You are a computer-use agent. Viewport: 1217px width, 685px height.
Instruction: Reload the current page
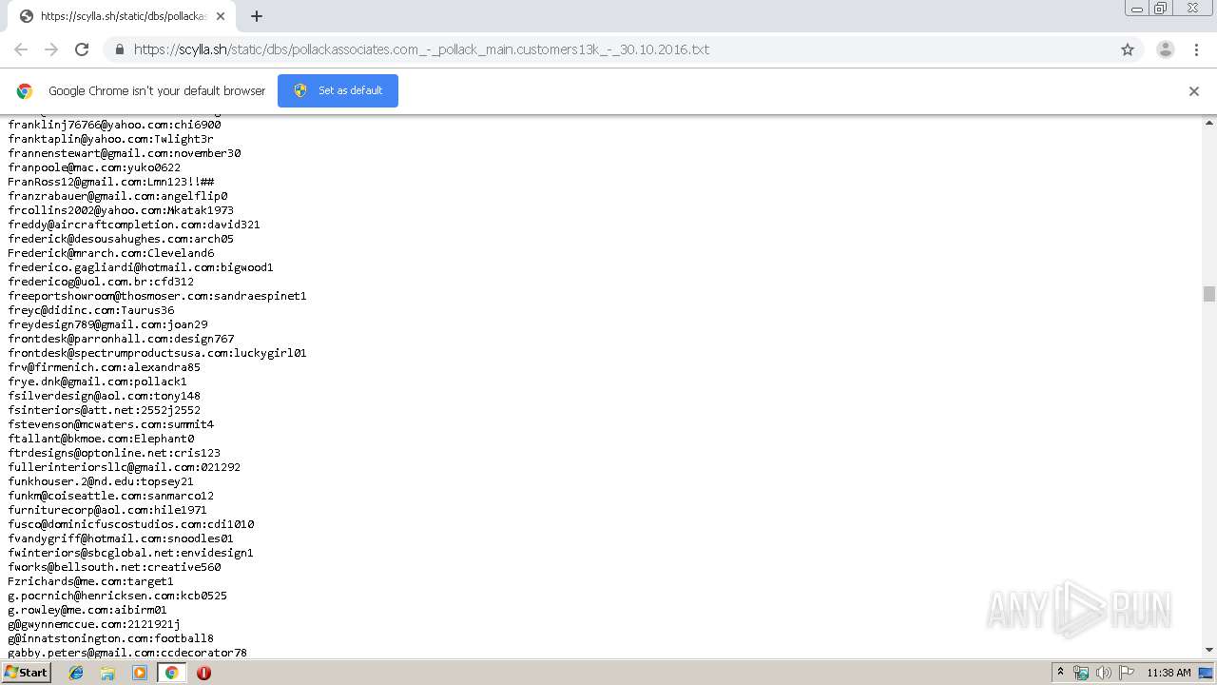(82, 49)
